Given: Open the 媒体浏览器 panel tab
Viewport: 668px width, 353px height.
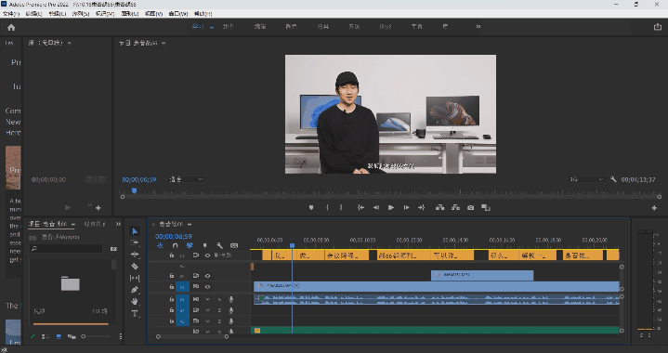Looking at the screenshot, I should tap(95, 224).
